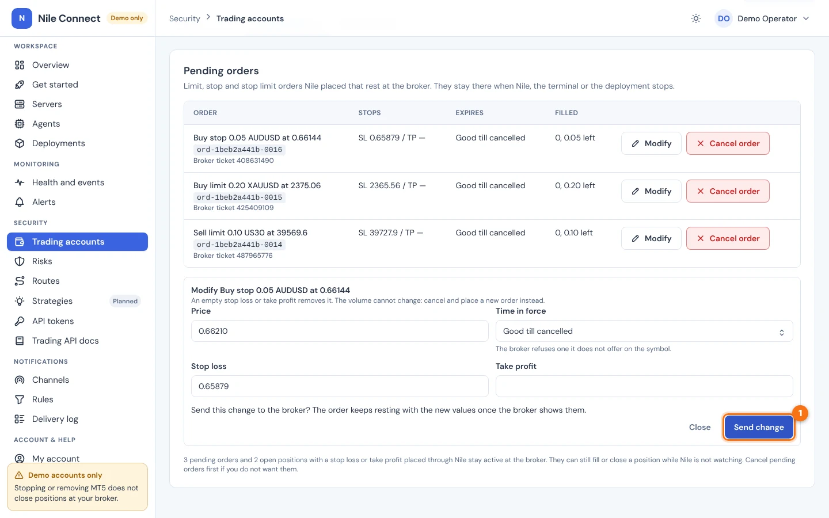Click the Trading API docs book icon
The image size is (829, 518).
click(x=20, y=341)
